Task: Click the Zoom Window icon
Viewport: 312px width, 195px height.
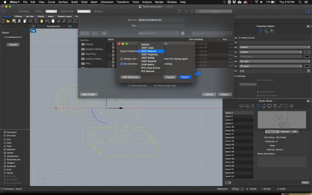Action: tap(70, 21)
